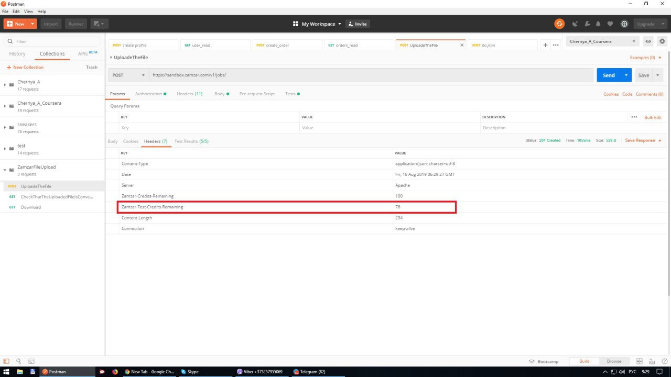The height and width of the screenshot is (377, 671).
Task: Click the New Collection link
Action: point(25,67)
